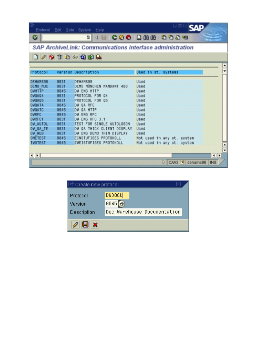The height and width of the screenshot is (364, 256).
Task: Click the green Back arrow icon
Action: coord(114,38)
